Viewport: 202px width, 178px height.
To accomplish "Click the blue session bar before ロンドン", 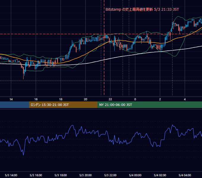I will (x=15, y=105).
